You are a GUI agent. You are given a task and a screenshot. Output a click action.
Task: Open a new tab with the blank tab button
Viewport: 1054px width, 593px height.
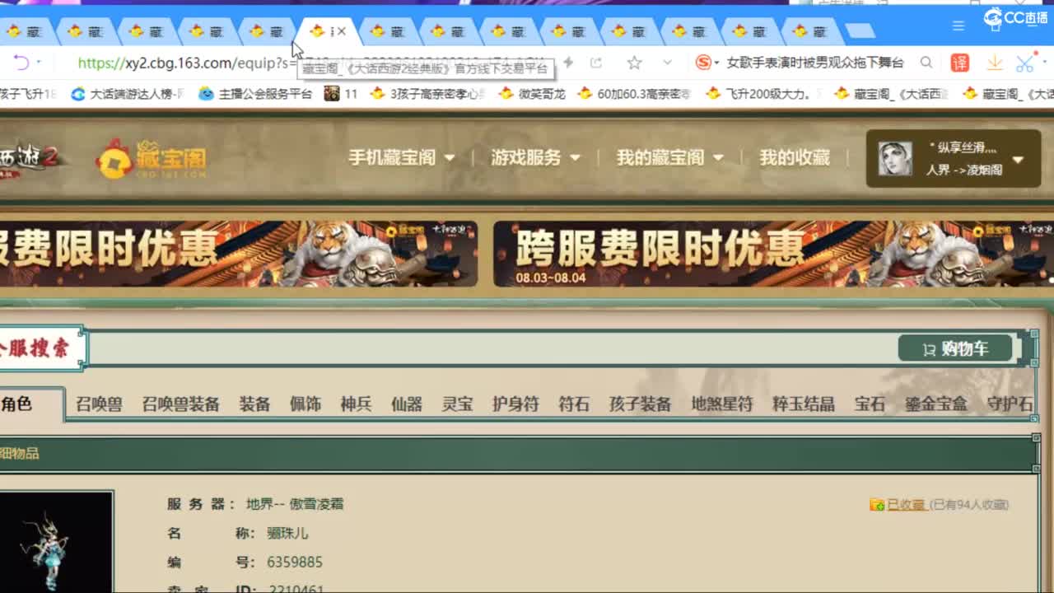[860, 31]
